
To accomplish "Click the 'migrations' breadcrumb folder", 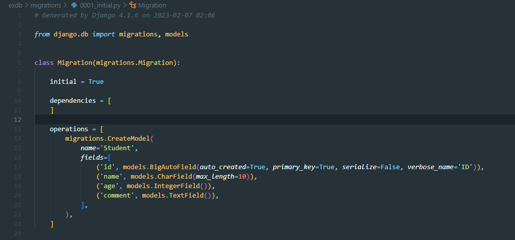I will click(45, 5).
